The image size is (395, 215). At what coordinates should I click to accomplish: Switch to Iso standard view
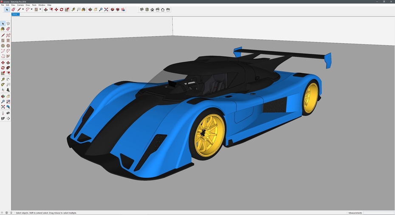[x=142, y=9]
